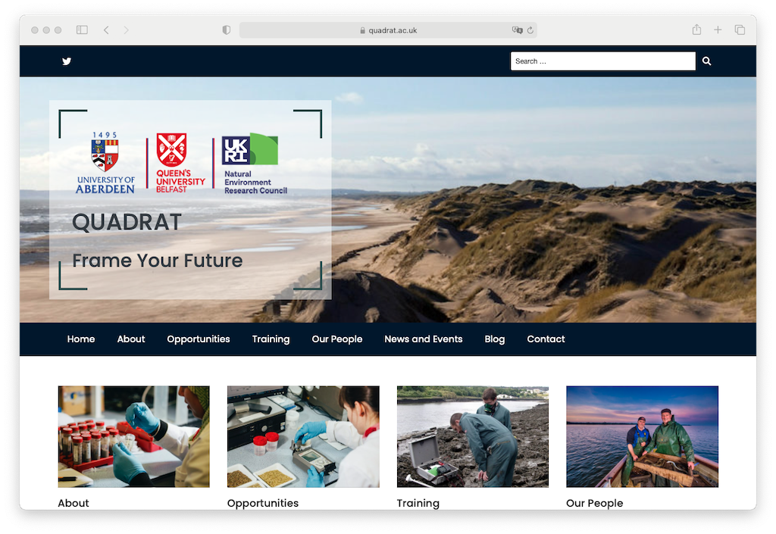The image size is (776, 534).
Task: Click the Contact link
Action: coord(546,339)
